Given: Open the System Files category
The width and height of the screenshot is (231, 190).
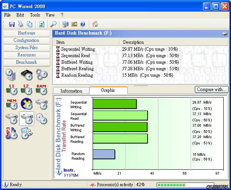Looking at the screenshot, I should (x=27, y=48).
